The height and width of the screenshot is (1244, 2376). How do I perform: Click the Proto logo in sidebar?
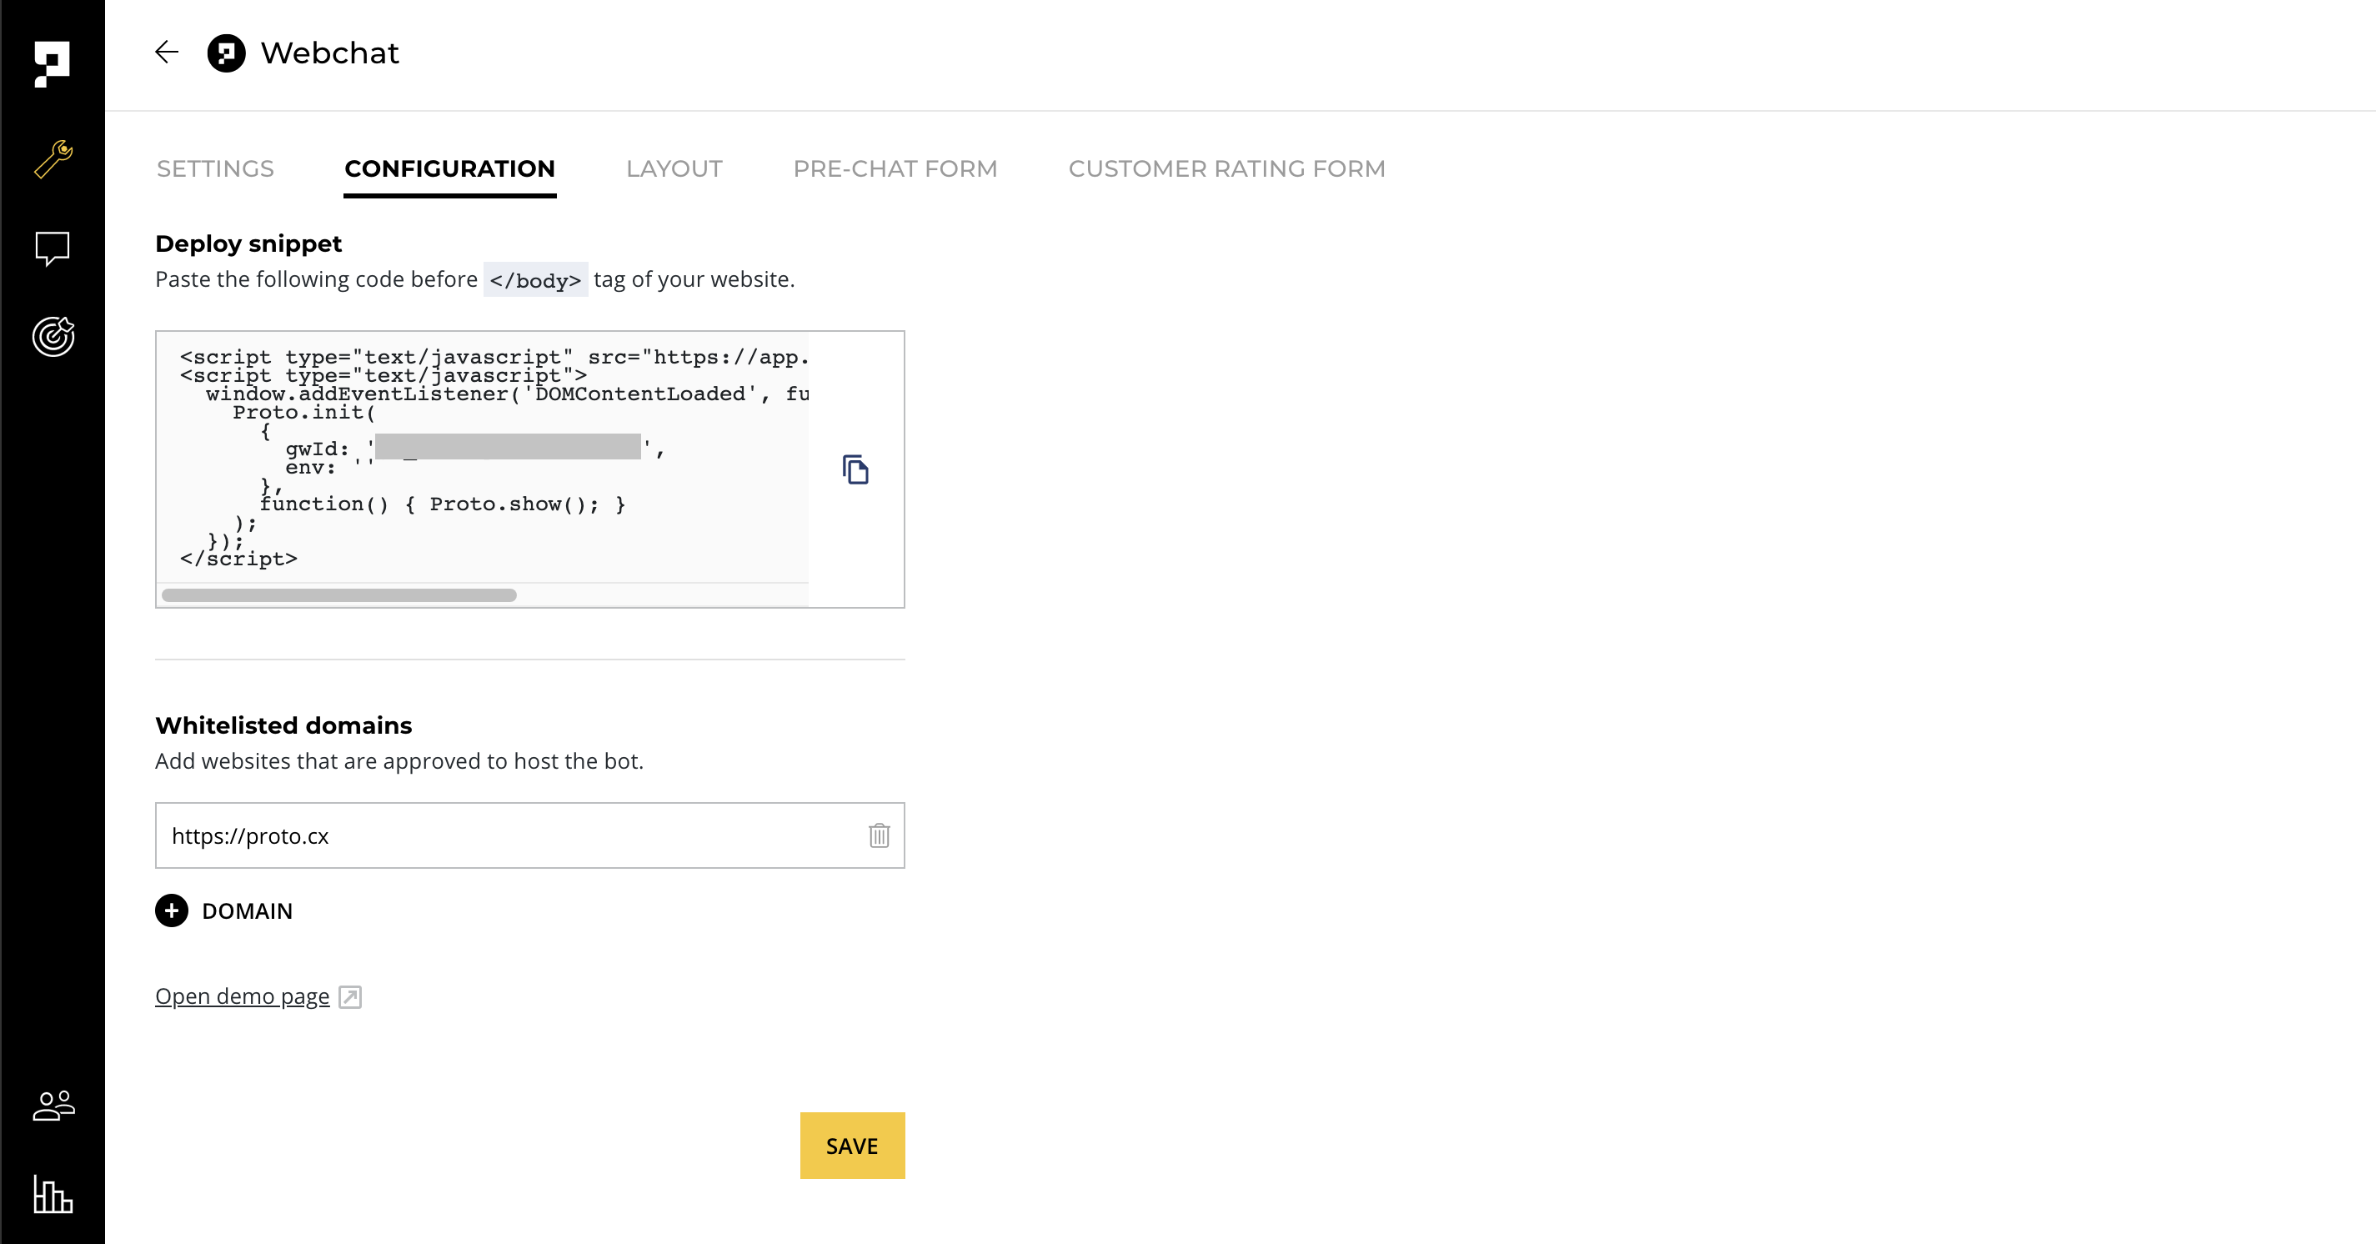[52, 64]
